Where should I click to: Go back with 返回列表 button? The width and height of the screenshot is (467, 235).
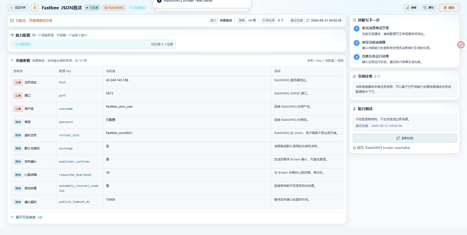click(18, 8)
